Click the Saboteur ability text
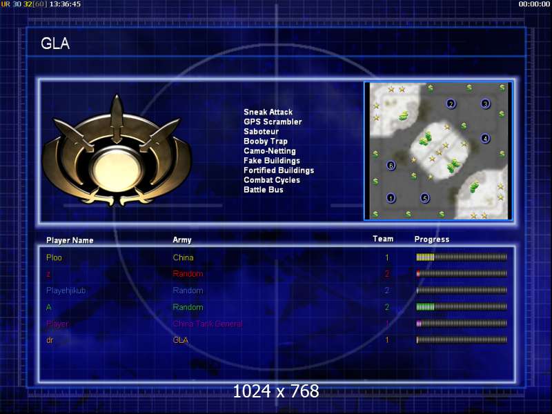This screenshot has height=414, width=552. click(x=261, y=131)
